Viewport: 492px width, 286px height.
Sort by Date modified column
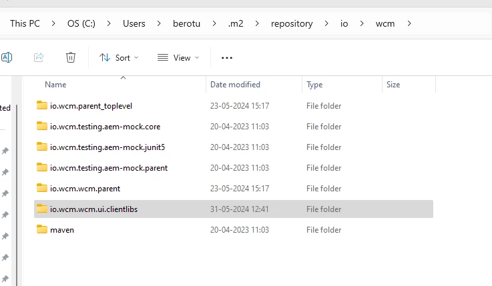(x=236, y=85)
